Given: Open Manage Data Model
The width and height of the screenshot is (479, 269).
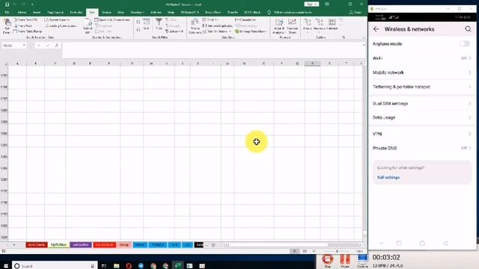Looking at the screenshot, I should [x=251, y=31].
